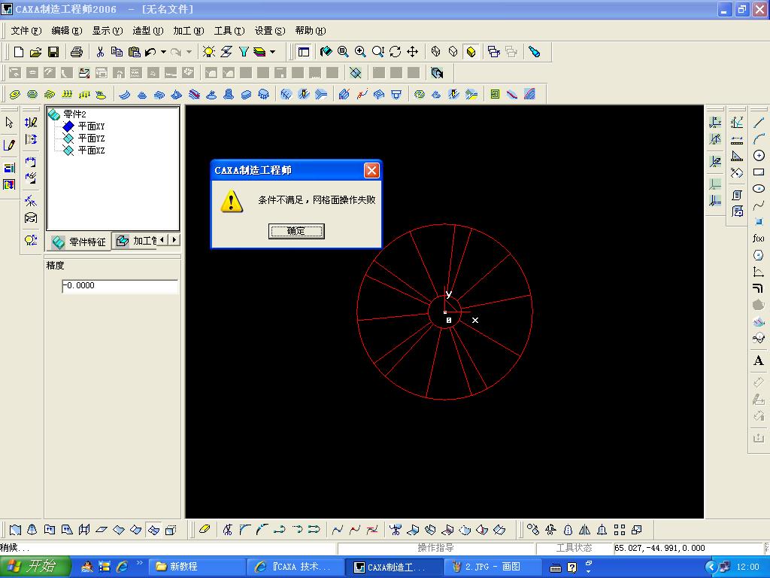Click the Undo arrow icon
Screen dimensions: 770x578
pos(150,52)
